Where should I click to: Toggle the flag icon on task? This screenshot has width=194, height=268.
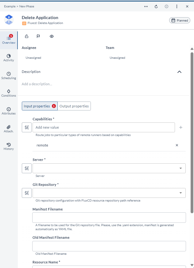pyautogui.click(x=38, y=36)
